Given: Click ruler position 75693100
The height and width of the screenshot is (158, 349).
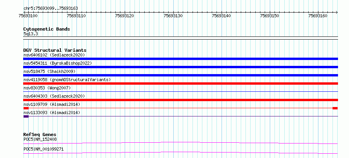Looking at the screenshot, I should coord(28,16).
